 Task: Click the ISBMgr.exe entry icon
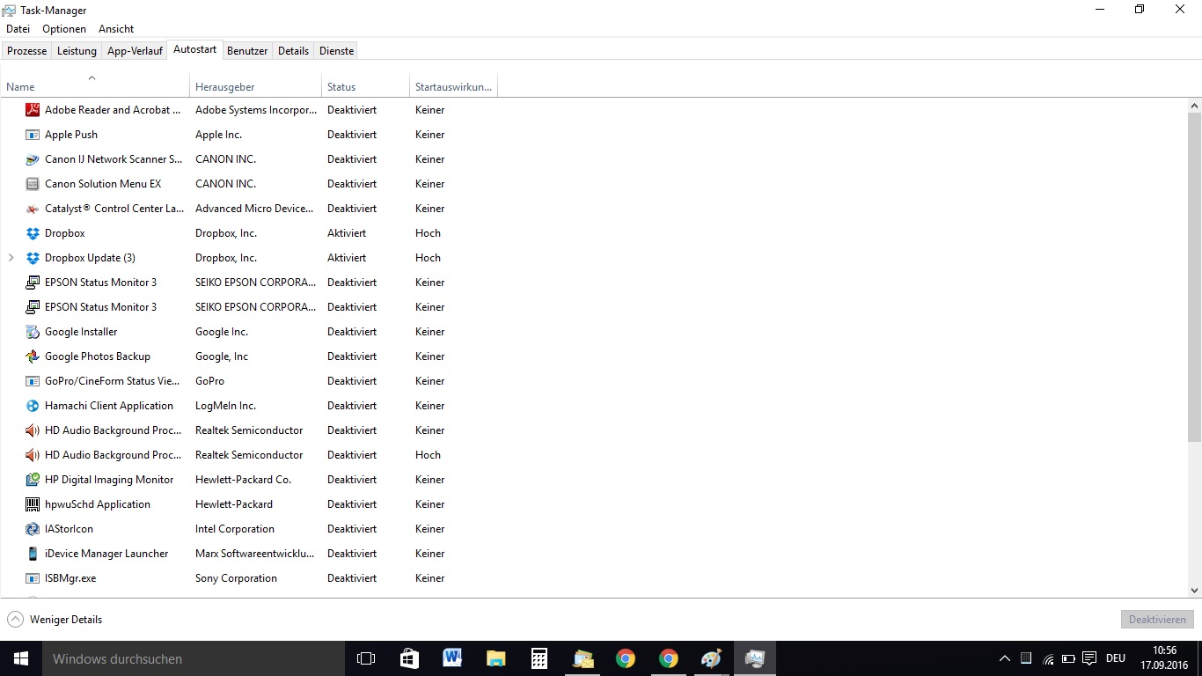pyautogui.click(x=33, y=578)
